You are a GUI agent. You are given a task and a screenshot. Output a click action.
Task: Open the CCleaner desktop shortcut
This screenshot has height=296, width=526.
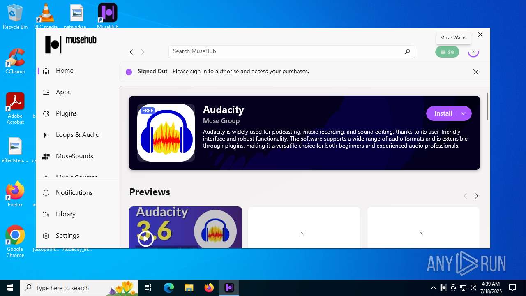click(15, 61)
